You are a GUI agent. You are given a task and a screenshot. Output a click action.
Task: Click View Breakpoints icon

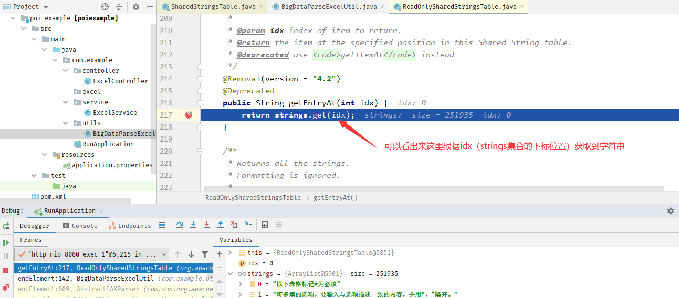pos(6,287)
